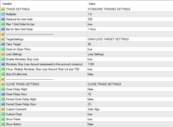Click integer icon beside Bar for New Grid Order
Screen dimensions: 173x127
click(x=3, y=29)
